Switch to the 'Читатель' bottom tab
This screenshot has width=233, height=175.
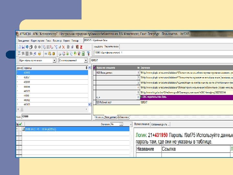(x=99, y=117)
